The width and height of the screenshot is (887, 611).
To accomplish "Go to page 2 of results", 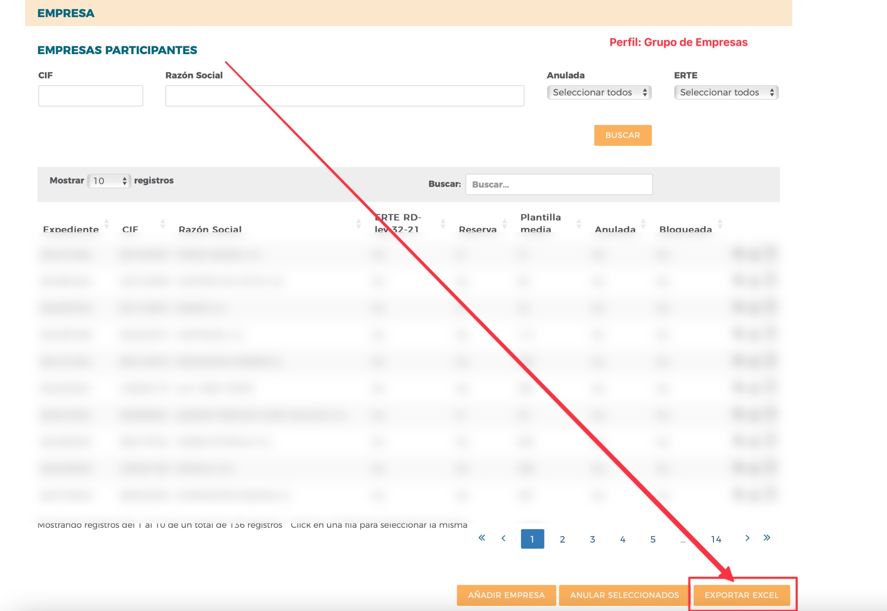I will [562, 539].
